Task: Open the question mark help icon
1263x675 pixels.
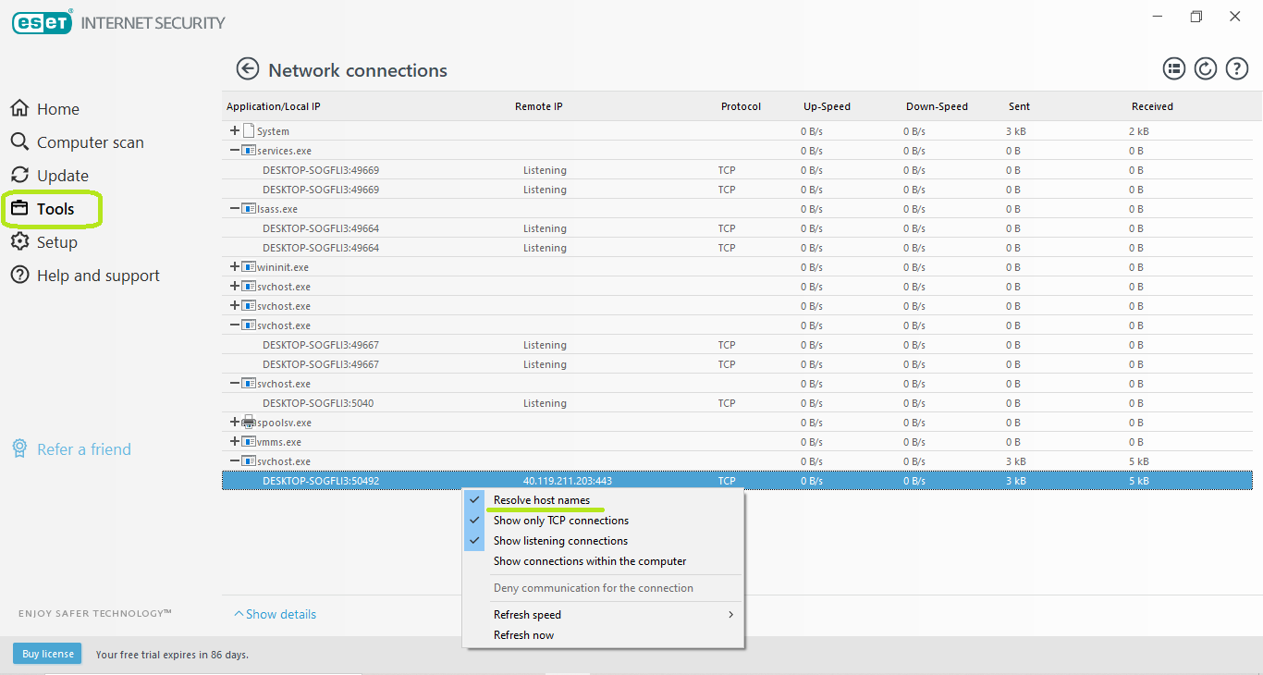Action: click(1236, 68)
